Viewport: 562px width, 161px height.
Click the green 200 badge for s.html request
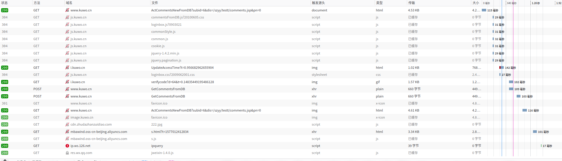(x=5, y=132)
